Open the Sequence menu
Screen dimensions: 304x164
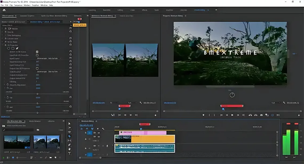(18, 5)
